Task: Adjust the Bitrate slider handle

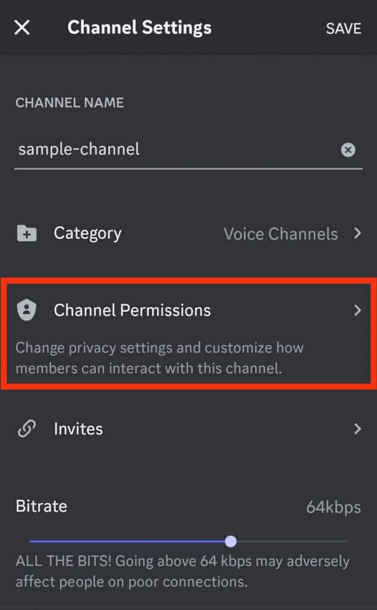Action: pos(231,541)
